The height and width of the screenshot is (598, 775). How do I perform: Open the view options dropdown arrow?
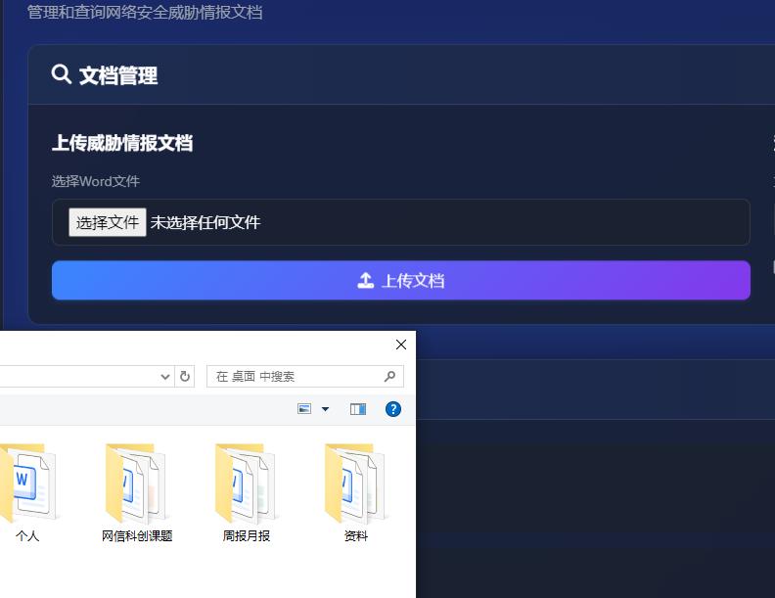(x=325, y=409)
